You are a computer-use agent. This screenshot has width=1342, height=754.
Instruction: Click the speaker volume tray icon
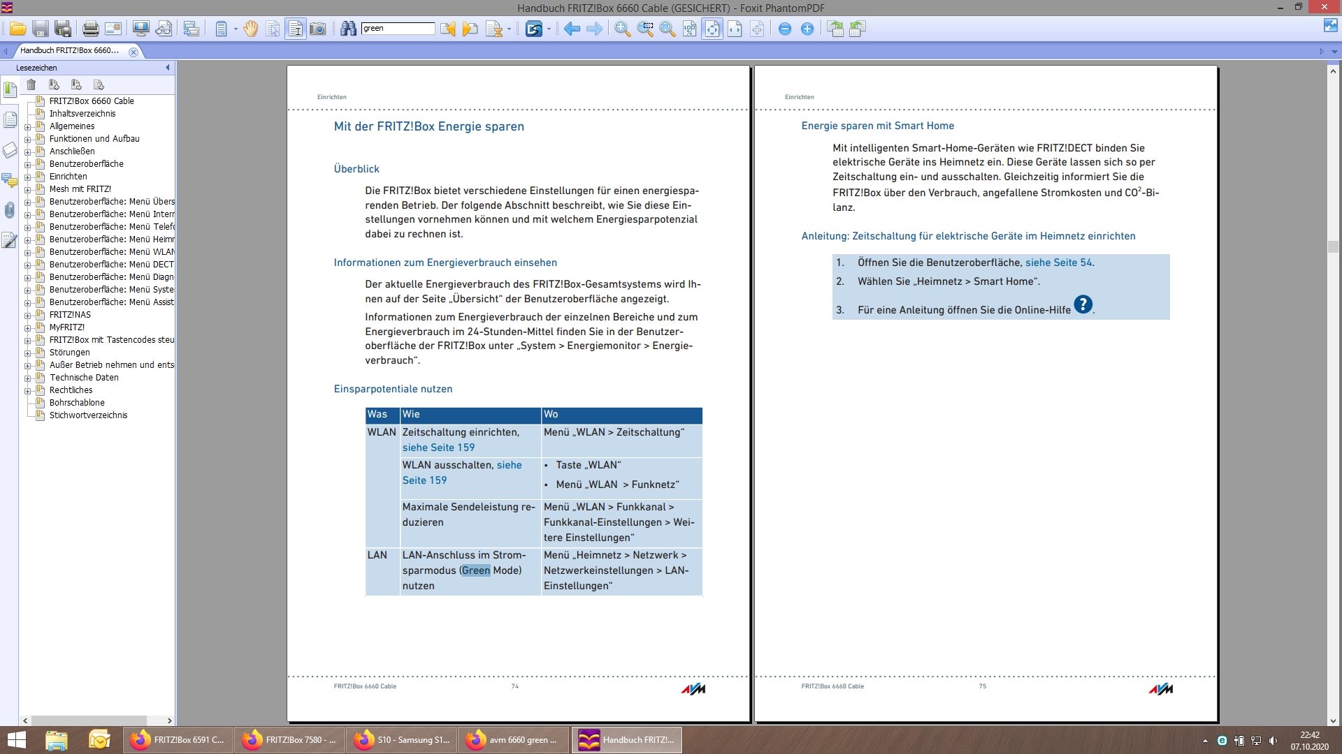[1274, 741]
